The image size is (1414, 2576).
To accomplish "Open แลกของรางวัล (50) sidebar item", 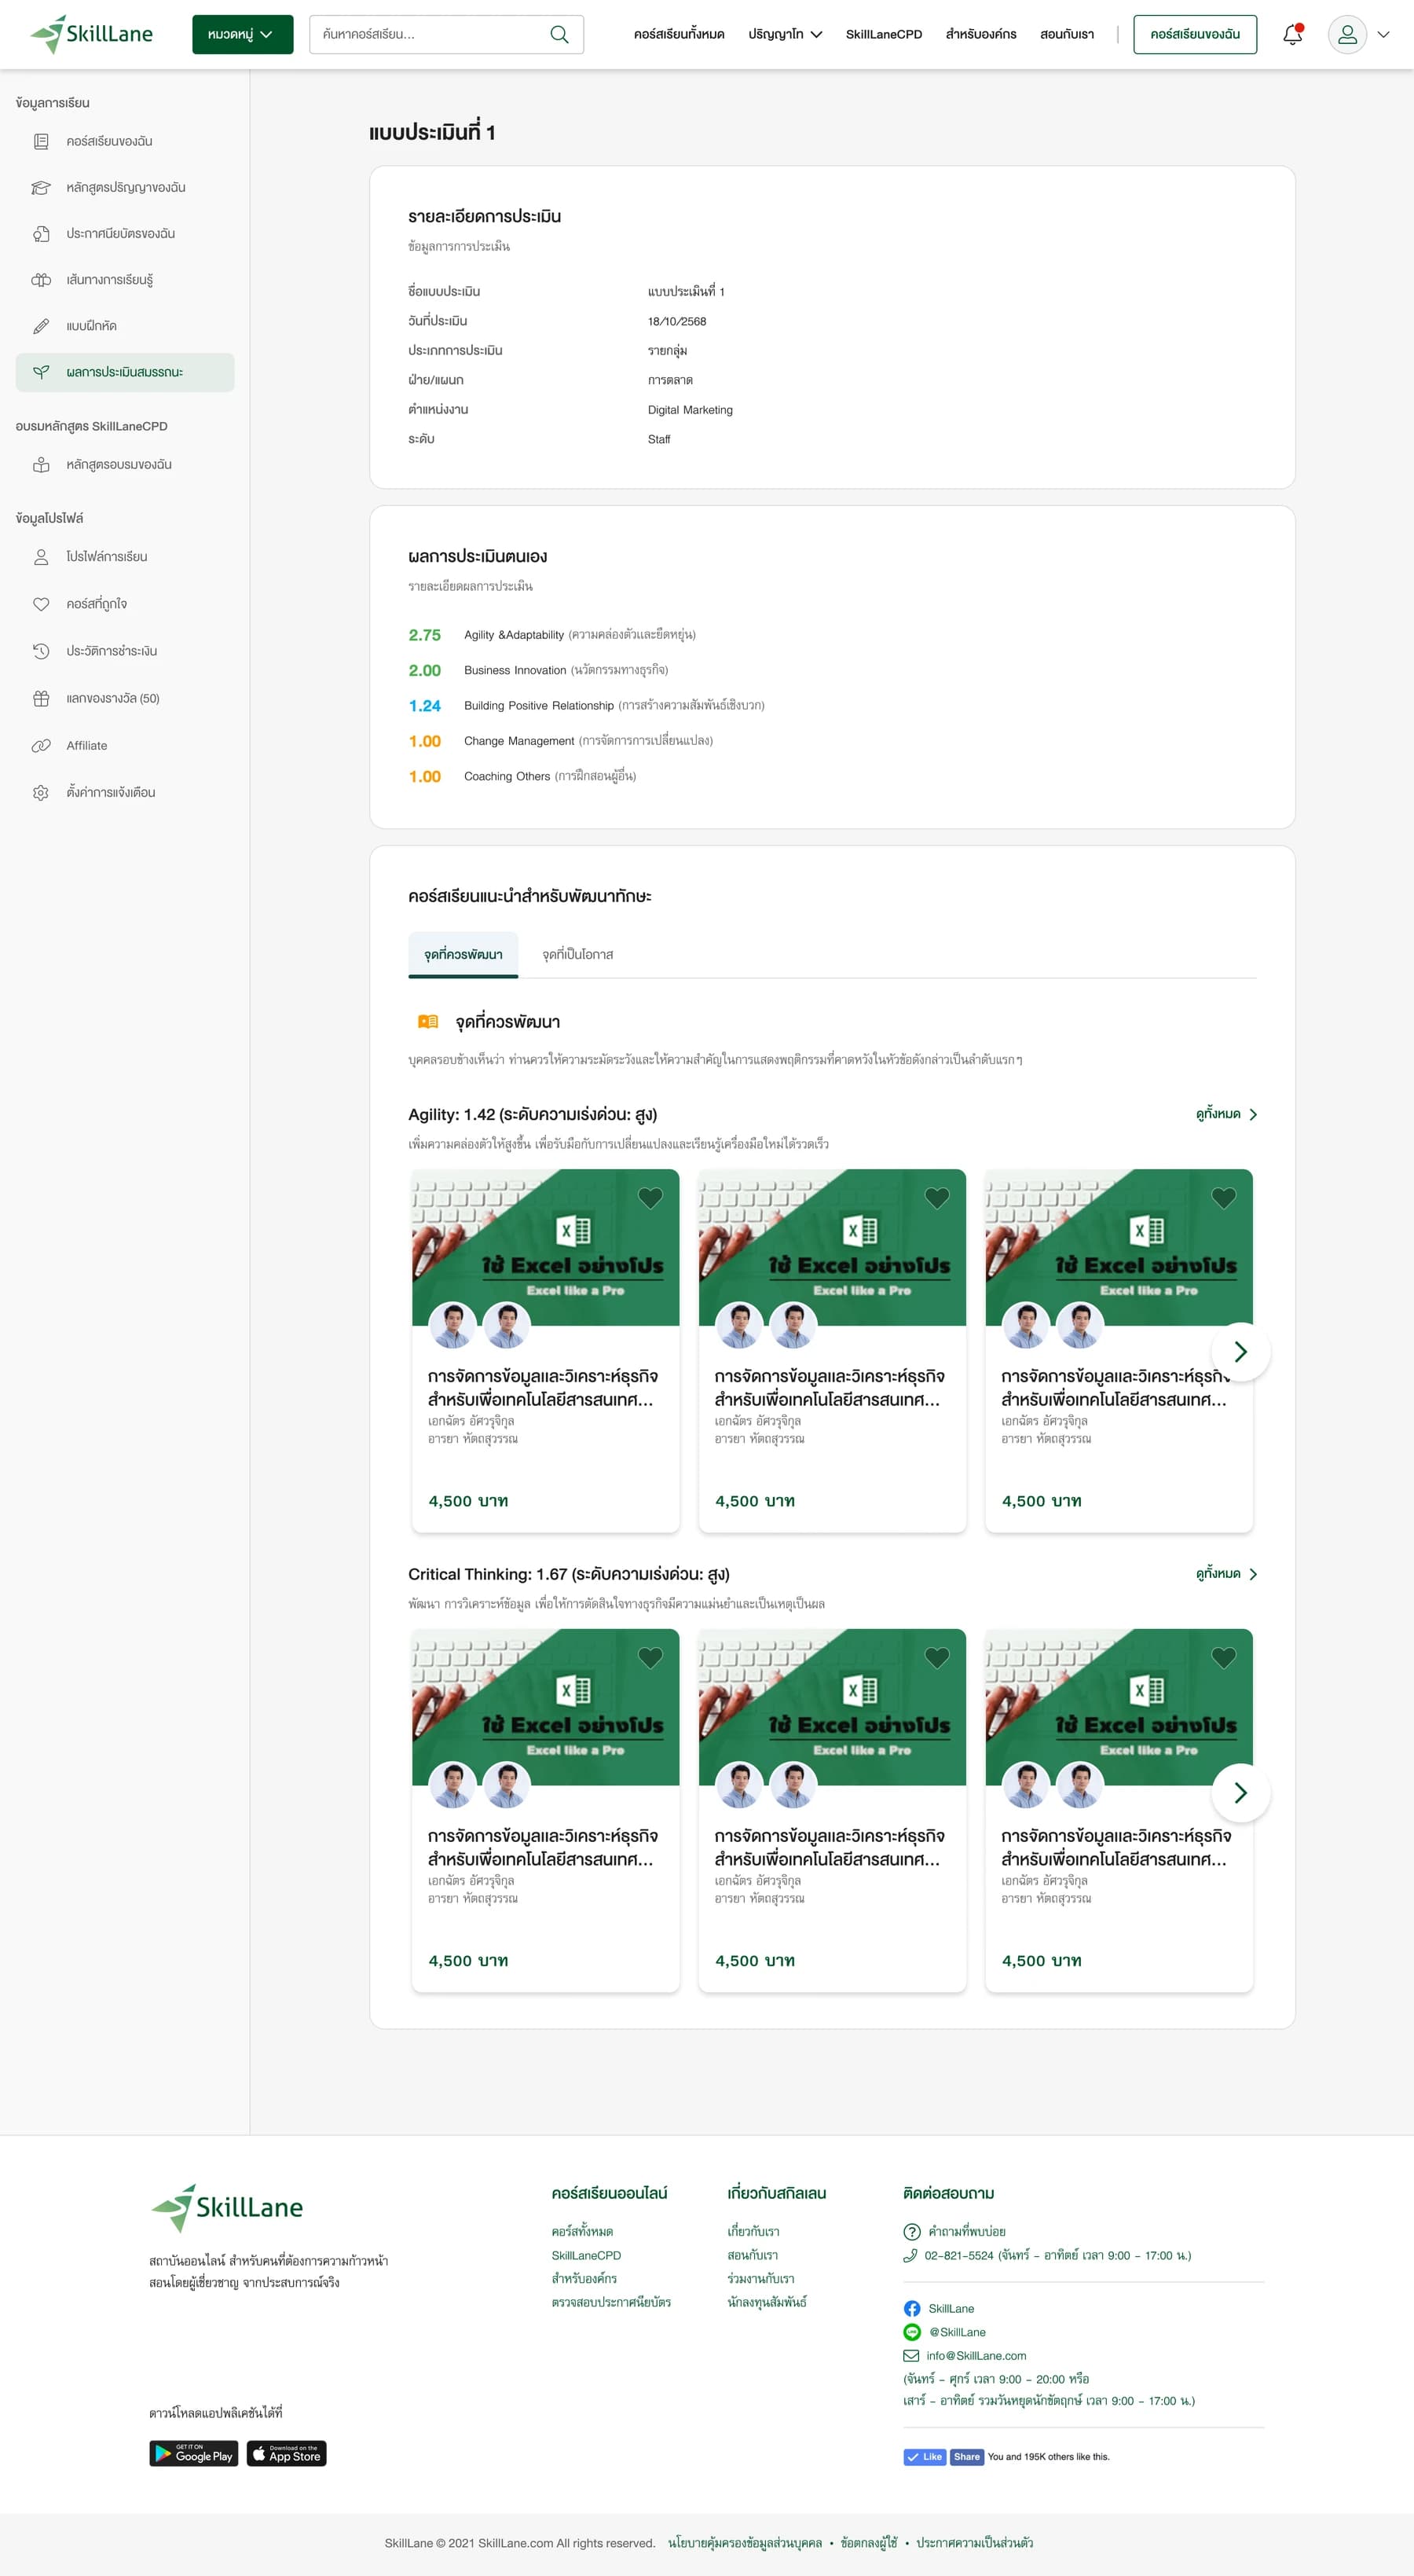I will coord(125,698).
